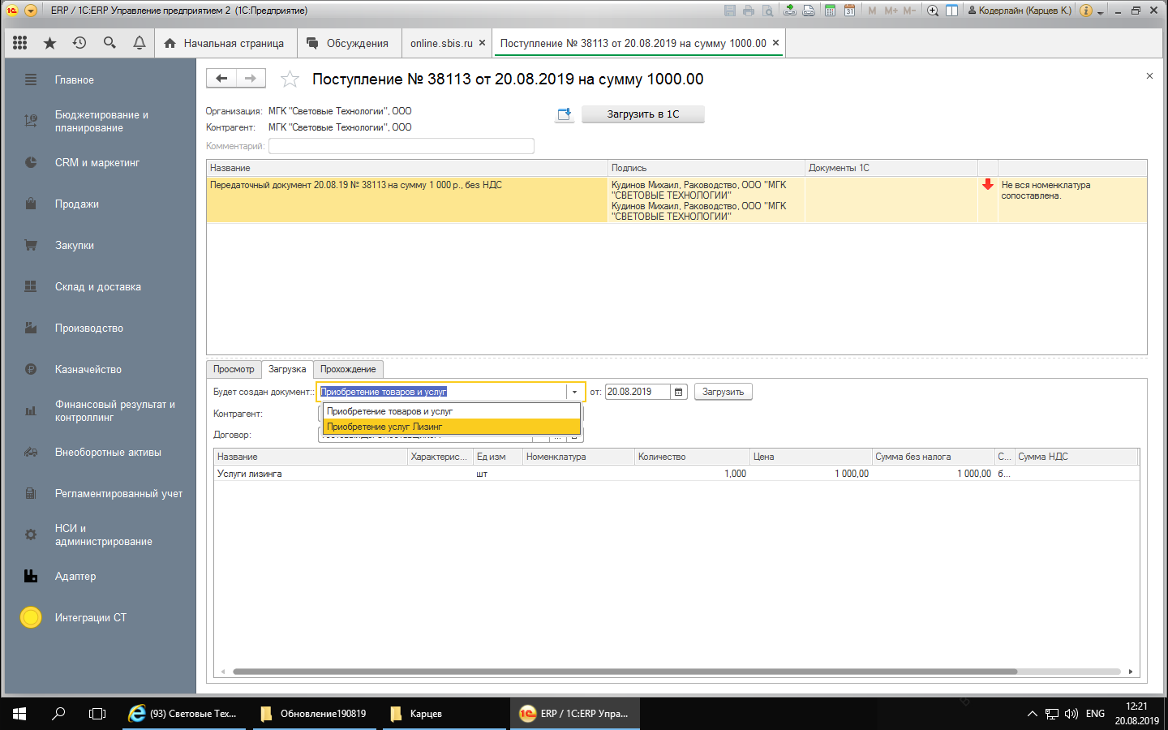1168x730 pixels.
Task: Open the Главное section
Action: pyautogui.click(x=99, y=79)
